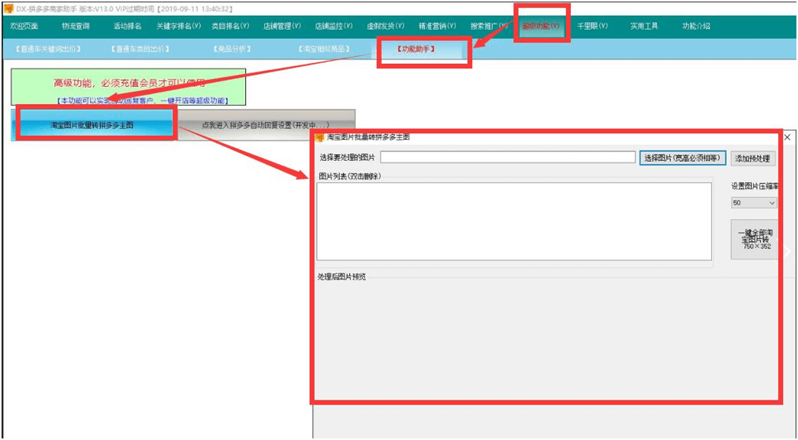Screen dimensions: 798x440
Task: Click the 添加预处理 button
Action: [753, 158]
